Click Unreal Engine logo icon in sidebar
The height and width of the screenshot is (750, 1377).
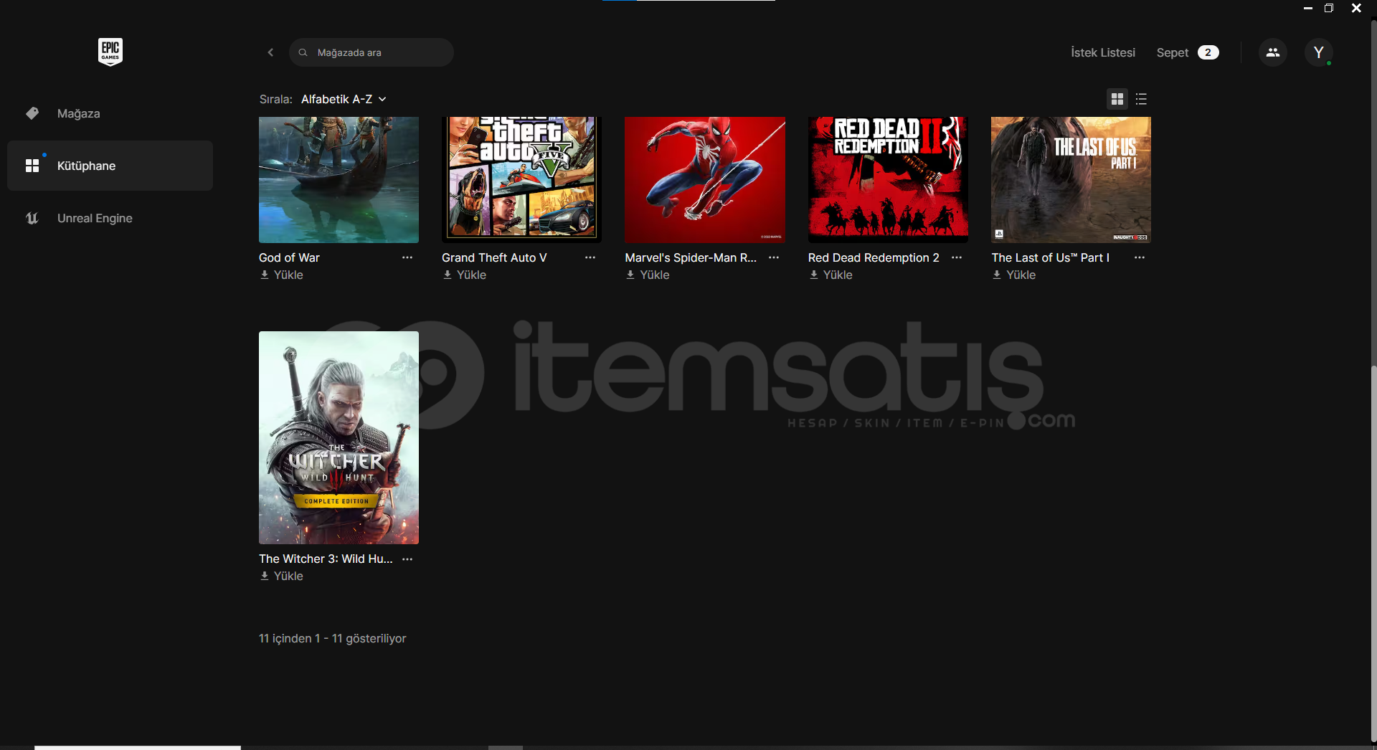(x=32, y=218)
